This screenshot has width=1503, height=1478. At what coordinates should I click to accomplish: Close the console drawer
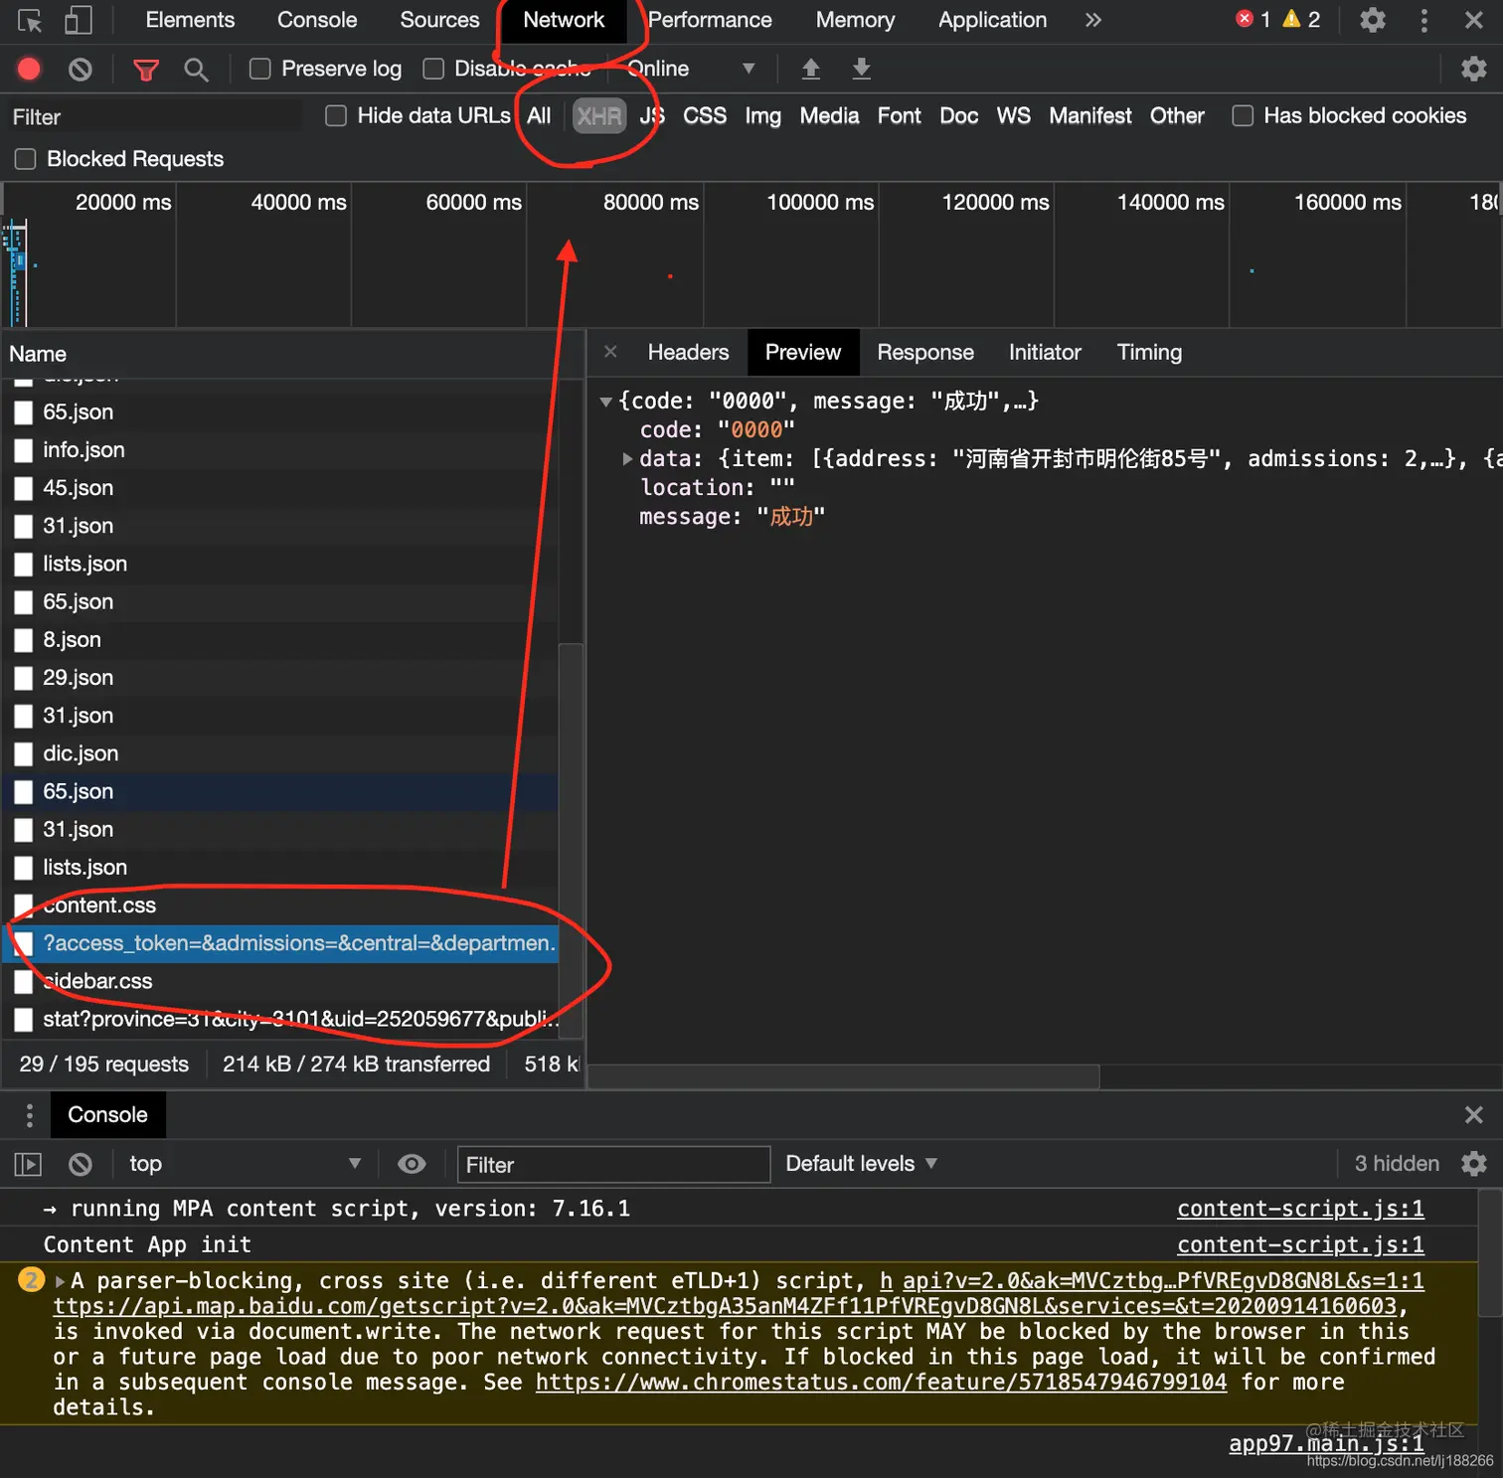[1474, 1115]
